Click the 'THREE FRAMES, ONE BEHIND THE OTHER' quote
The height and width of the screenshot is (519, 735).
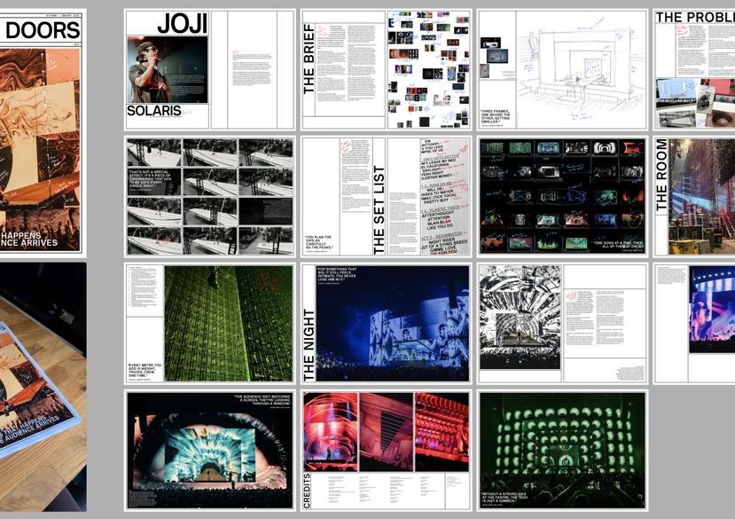pyautogui.click(x=496, y=116)
